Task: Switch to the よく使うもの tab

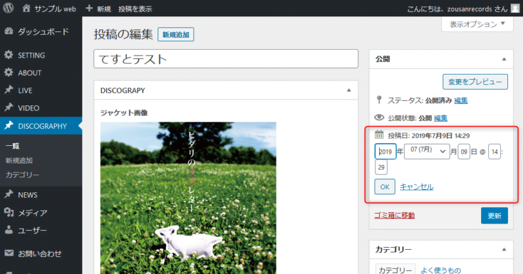Action: click(441, 270)
